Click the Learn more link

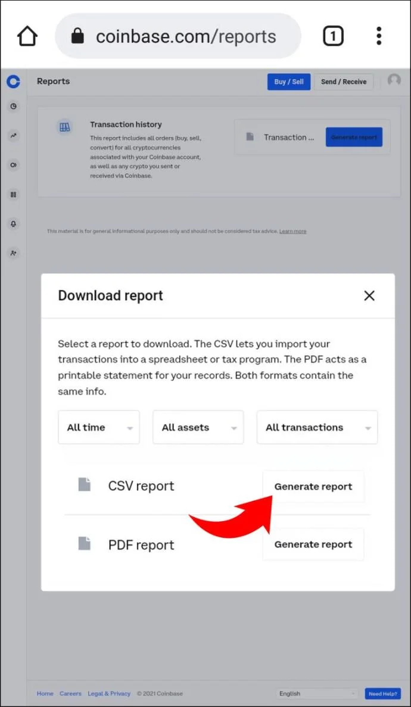(x=293, y=231)
